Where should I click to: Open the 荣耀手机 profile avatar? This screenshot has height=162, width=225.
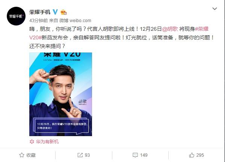[16, 16]
